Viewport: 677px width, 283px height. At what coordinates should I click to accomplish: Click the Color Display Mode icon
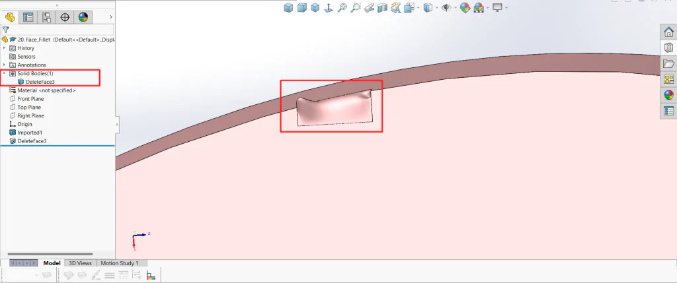pos(151,275)
